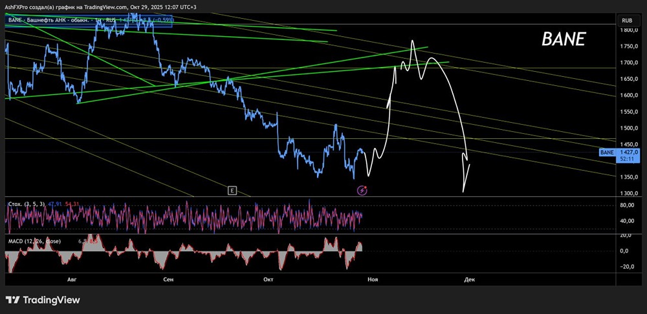Click the 1 300,0 price axis label
This screenshot has width=647, height=314.
tap(630, 193)
